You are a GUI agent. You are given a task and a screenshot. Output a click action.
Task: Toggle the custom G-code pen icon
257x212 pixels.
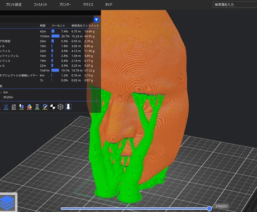pos(45,107)
